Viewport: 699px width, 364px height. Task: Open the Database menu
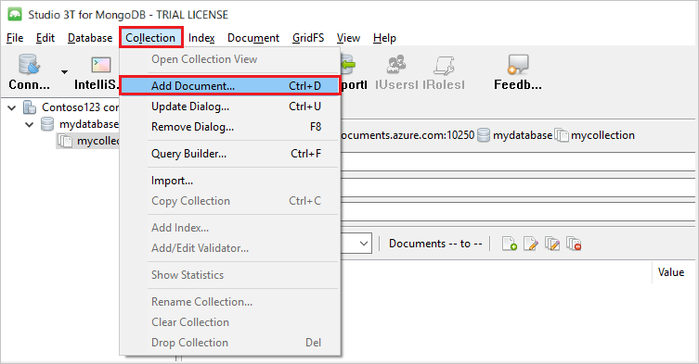click(x=90, y=38)
